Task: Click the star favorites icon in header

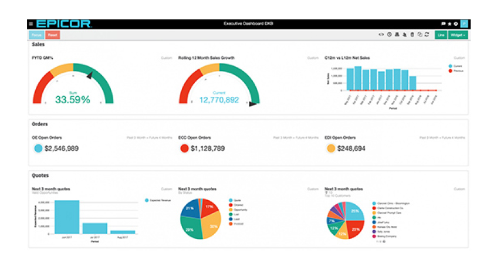Action: [x=449, y=23]
